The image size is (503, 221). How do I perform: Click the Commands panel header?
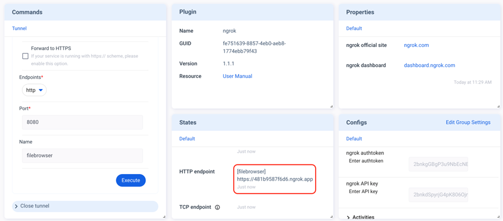[x=85, y=12]
